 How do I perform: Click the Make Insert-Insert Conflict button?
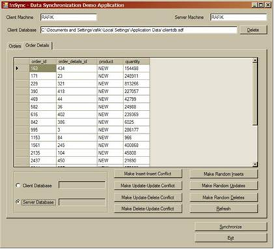coord(148,174)
